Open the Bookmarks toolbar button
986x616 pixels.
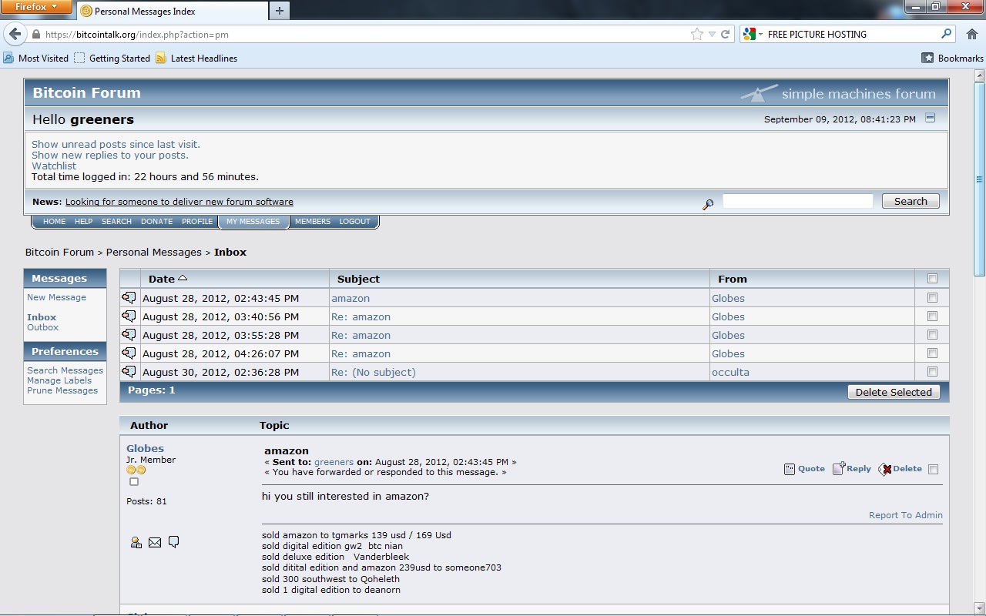pos(953,59)
